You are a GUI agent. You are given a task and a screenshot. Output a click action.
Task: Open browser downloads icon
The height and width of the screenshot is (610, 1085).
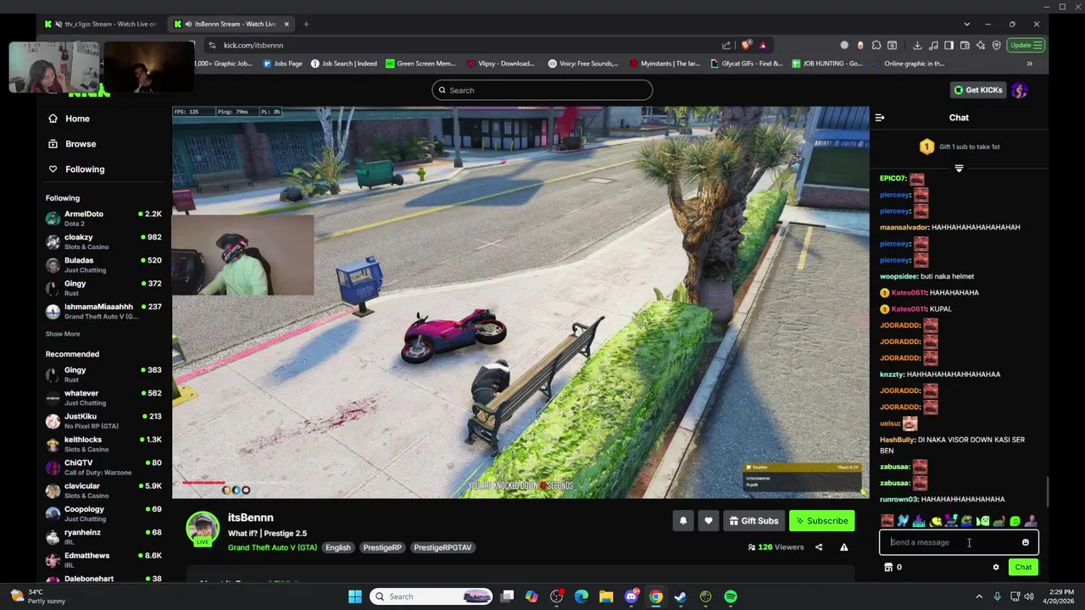coord(917,45)
